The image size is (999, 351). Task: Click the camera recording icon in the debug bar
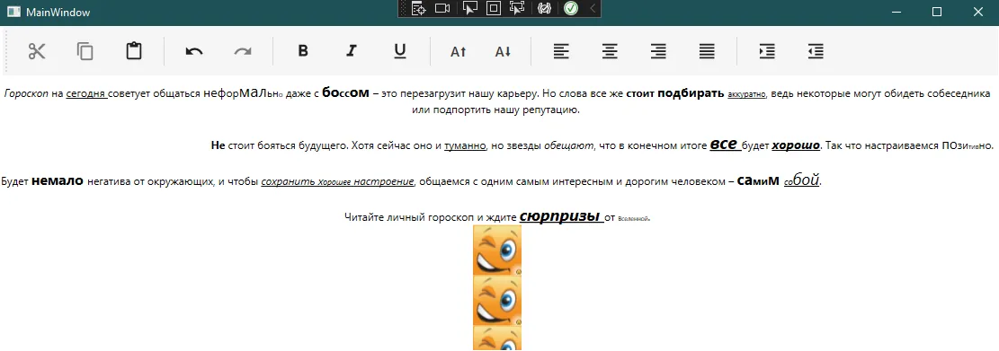click(442, 8)
